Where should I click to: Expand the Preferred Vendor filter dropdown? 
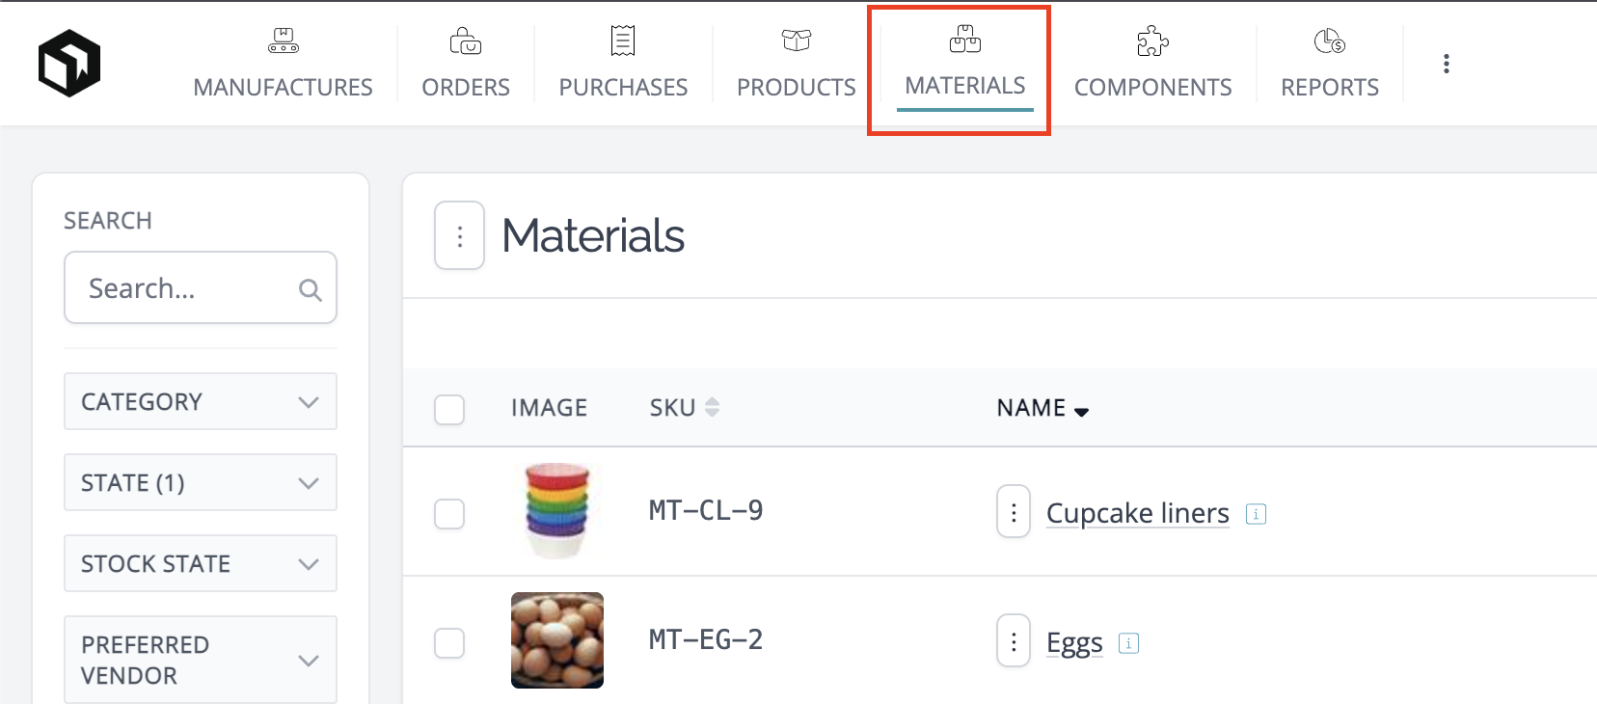(201, 660)
